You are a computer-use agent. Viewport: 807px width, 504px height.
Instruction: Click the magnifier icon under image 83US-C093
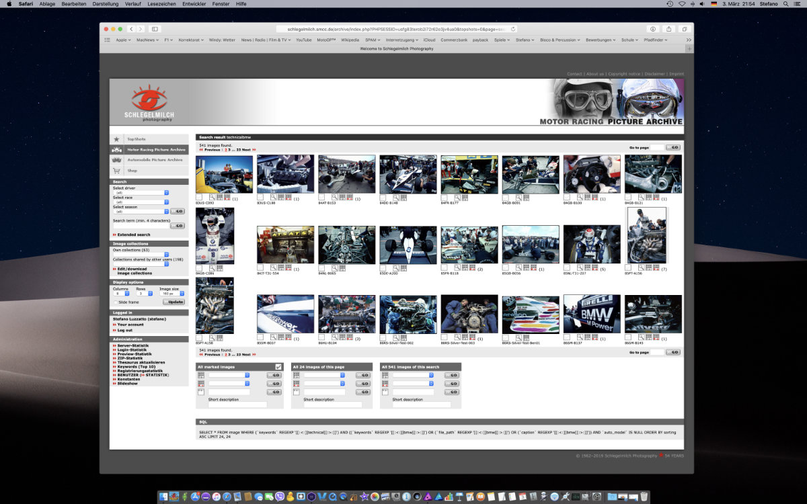211,197
